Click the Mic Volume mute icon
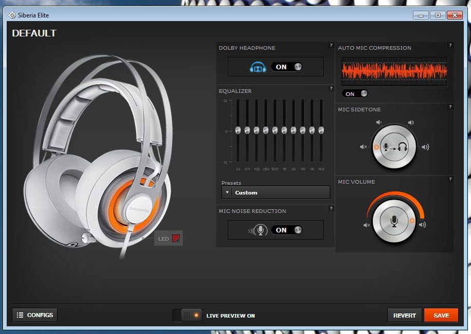Viewport: 471px width, 334px height. pos(366,225)
